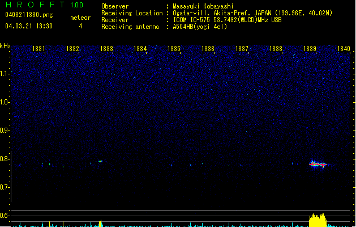Click the Observer field label
356x227 pixels.
(115, 6)
